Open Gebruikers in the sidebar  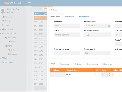[x=8, y=62]
